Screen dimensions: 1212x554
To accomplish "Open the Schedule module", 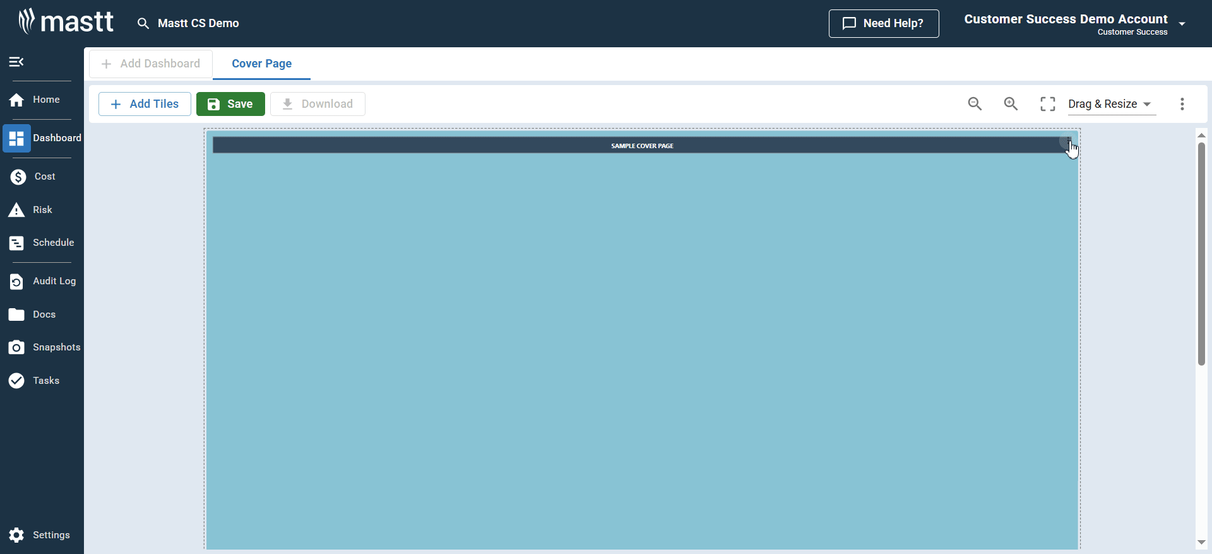I will pos(42,243).
